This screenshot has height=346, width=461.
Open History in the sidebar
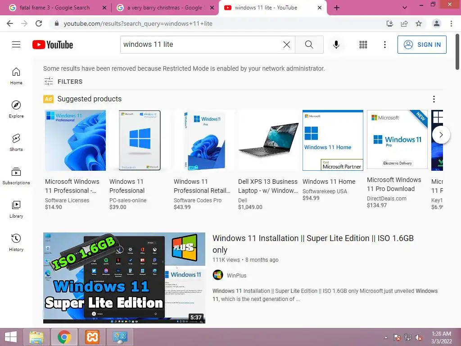coord(16,243)
